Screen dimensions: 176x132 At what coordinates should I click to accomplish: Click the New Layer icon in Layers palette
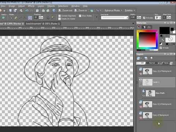tap(139, 58)
